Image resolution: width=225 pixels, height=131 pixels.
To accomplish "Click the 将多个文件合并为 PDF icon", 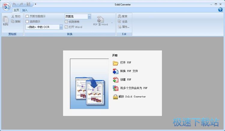I will pos(115,88).
